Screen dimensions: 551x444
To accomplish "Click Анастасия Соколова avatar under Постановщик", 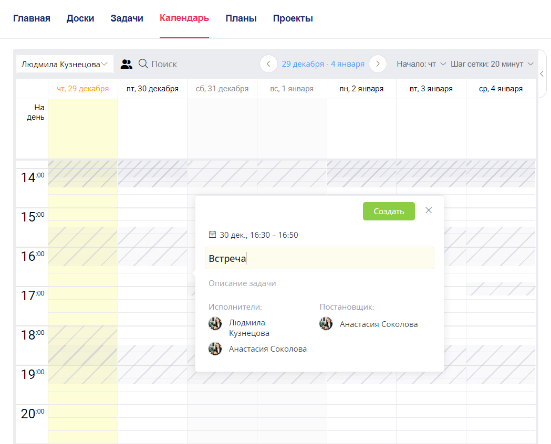I will [x=326, y=324].
